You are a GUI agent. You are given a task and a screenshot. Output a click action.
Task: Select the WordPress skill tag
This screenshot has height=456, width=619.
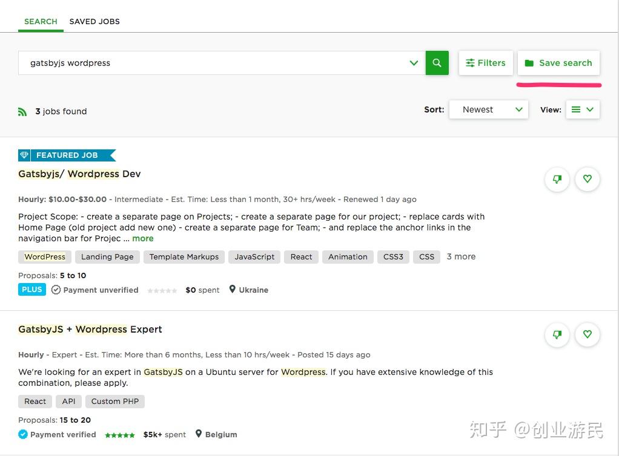(45, 257)
